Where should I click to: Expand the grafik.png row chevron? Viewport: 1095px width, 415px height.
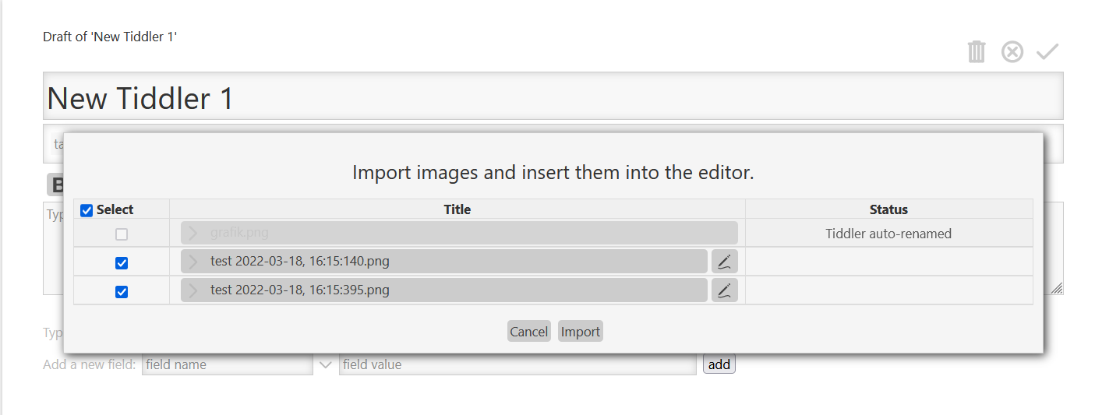[193, 233]
